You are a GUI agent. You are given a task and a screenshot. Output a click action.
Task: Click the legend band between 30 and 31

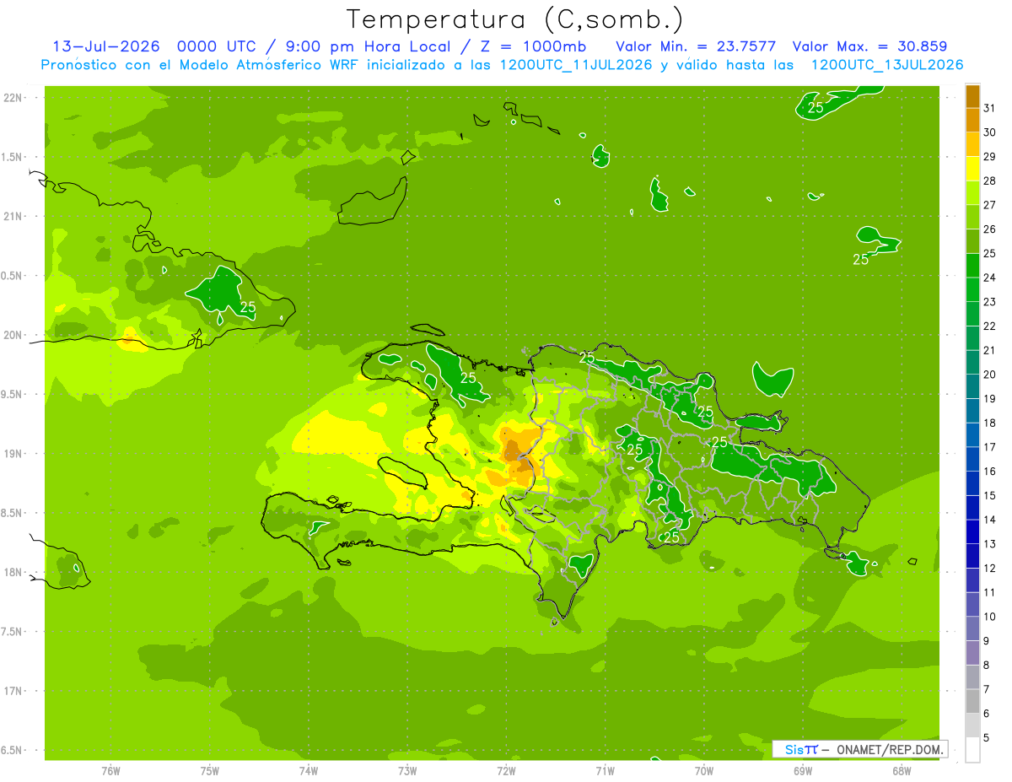(972, 120)
